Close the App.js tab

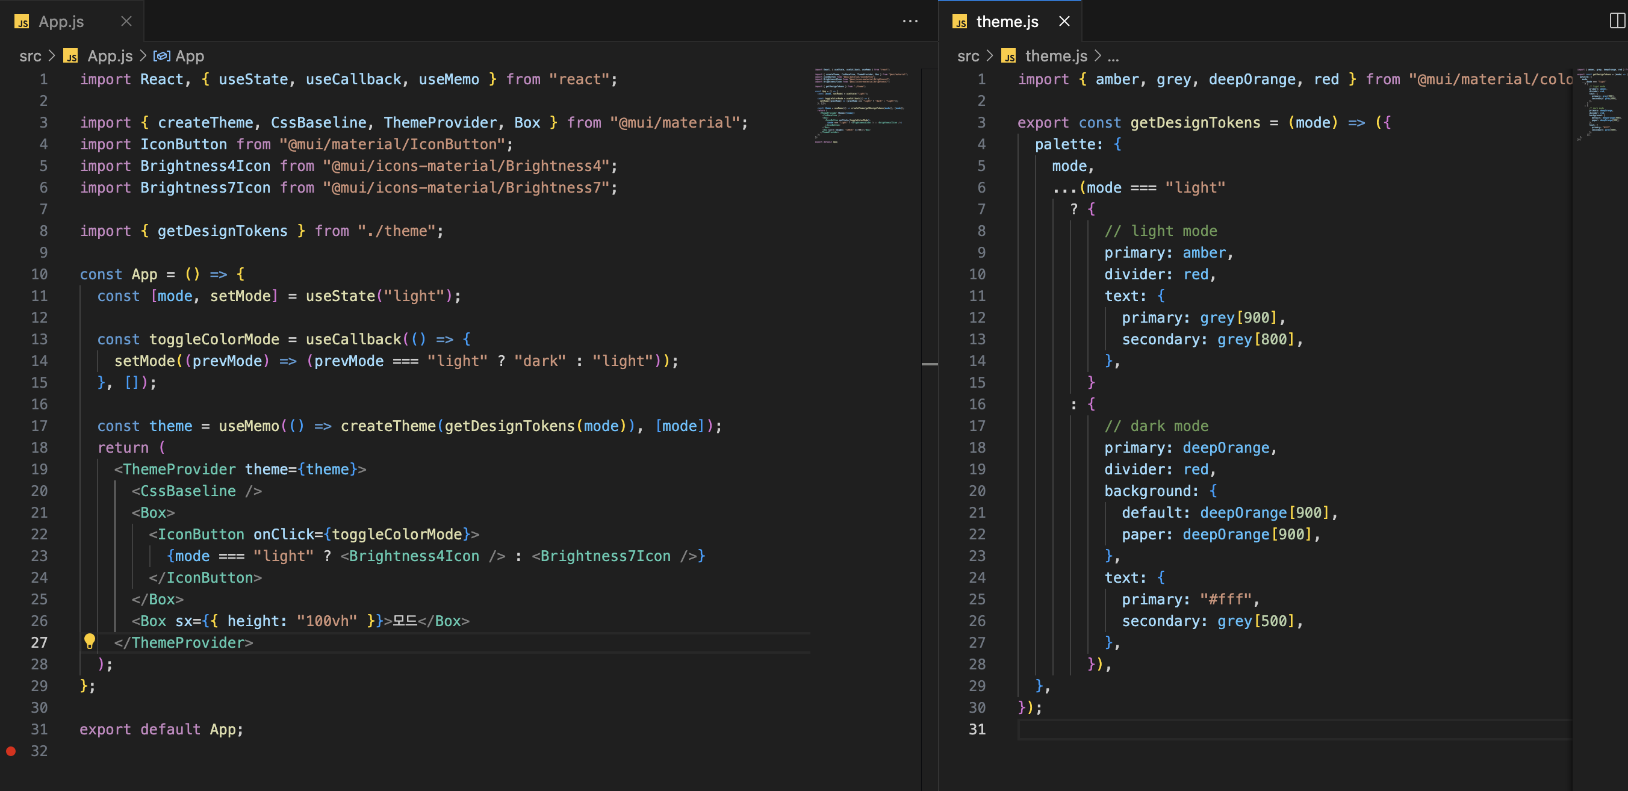126,22
